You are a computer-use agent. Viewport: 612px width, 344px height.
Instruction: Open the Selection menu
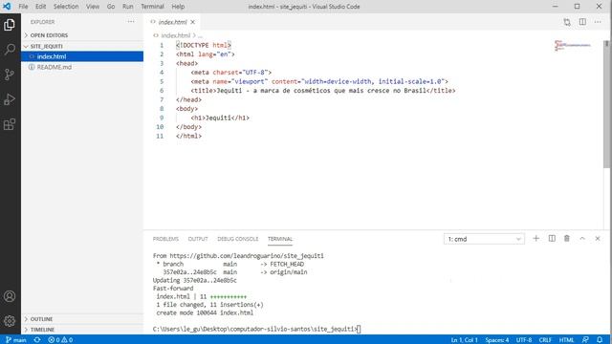tap(66, 7)
